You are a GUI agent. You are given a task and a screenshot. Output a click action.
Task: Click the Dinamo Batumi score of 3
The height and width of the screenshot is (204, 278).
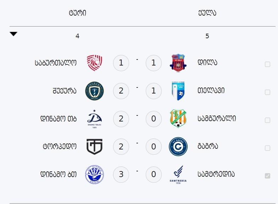click(121, 174)
